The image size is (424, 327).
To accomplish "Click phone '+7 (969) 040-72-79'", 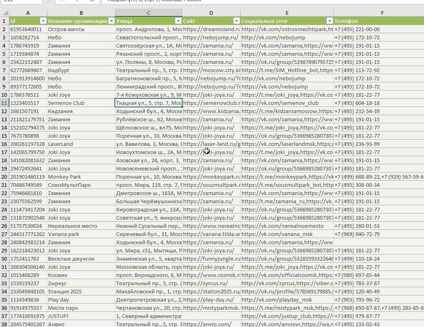I will [379, 234].
